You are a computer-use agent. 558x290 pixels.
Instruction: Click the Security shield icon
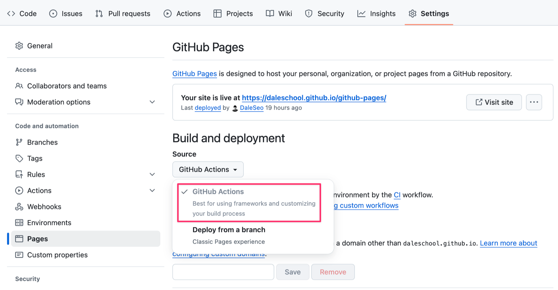pyautogui.click(x=308, y=13)
